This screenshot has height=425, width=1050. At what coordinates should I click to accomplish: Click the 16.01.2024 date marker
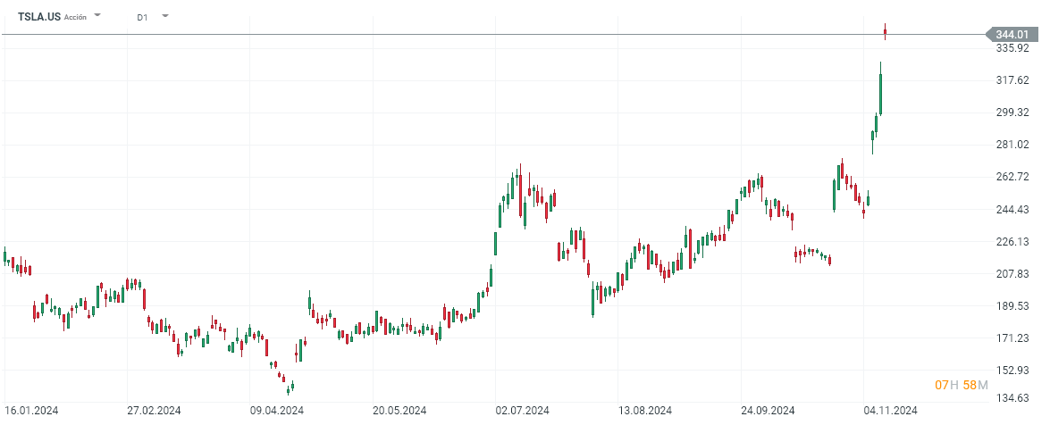(32, 411)
